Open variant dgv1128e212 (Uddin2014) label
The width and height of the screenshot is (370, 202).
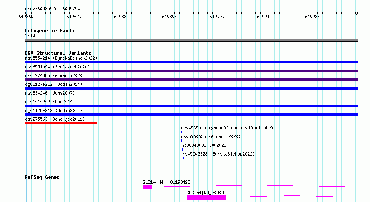(x=54, y=110)
